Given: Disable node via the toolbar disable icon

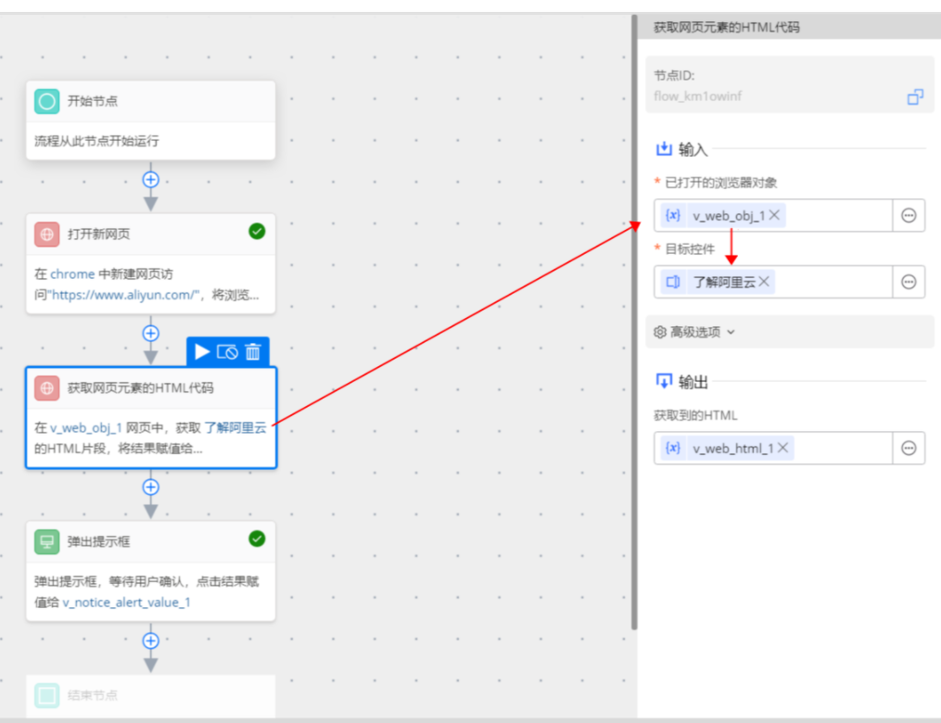Looking at the screenshot, I should 227,352.
